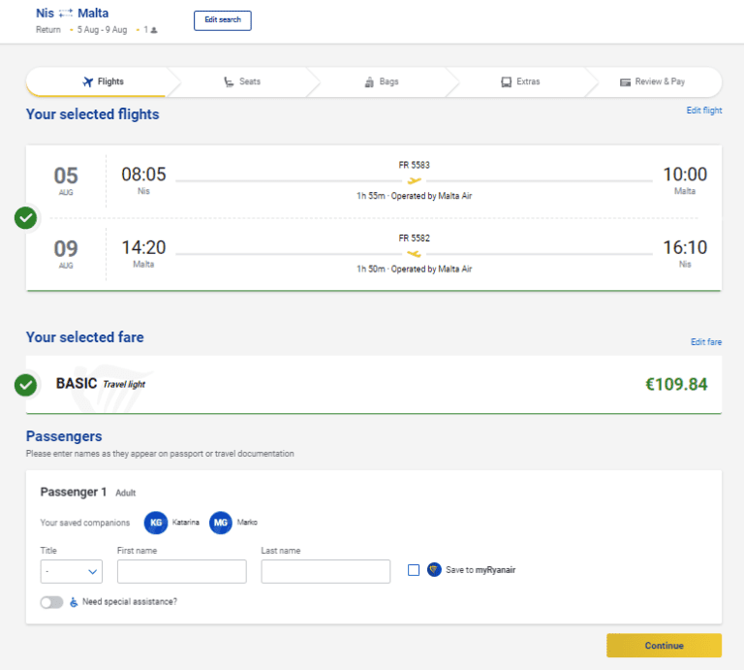Click the 'Your selected flights' heading
This screenshot has width=744, height=670.
tap(93, 114)
